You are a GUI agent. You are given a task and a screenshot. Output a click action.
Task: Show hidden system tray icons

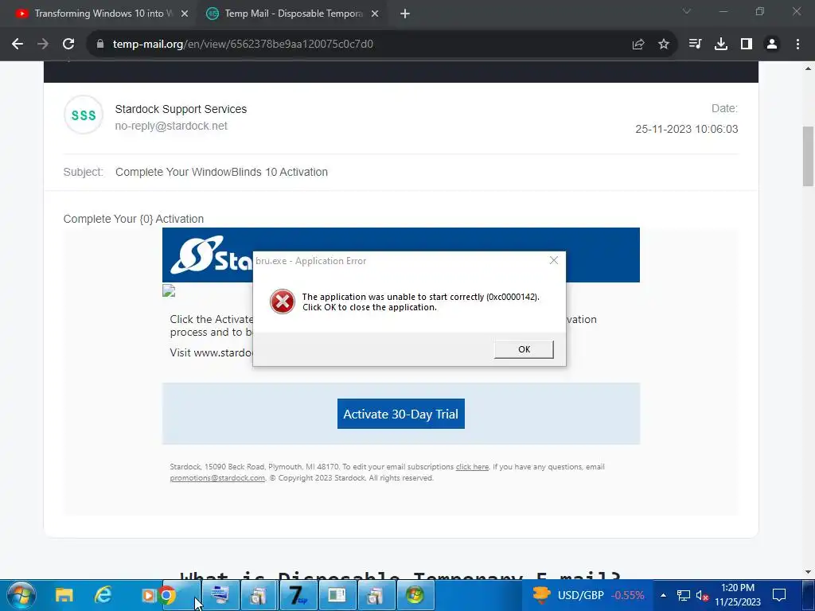(663, 595)
